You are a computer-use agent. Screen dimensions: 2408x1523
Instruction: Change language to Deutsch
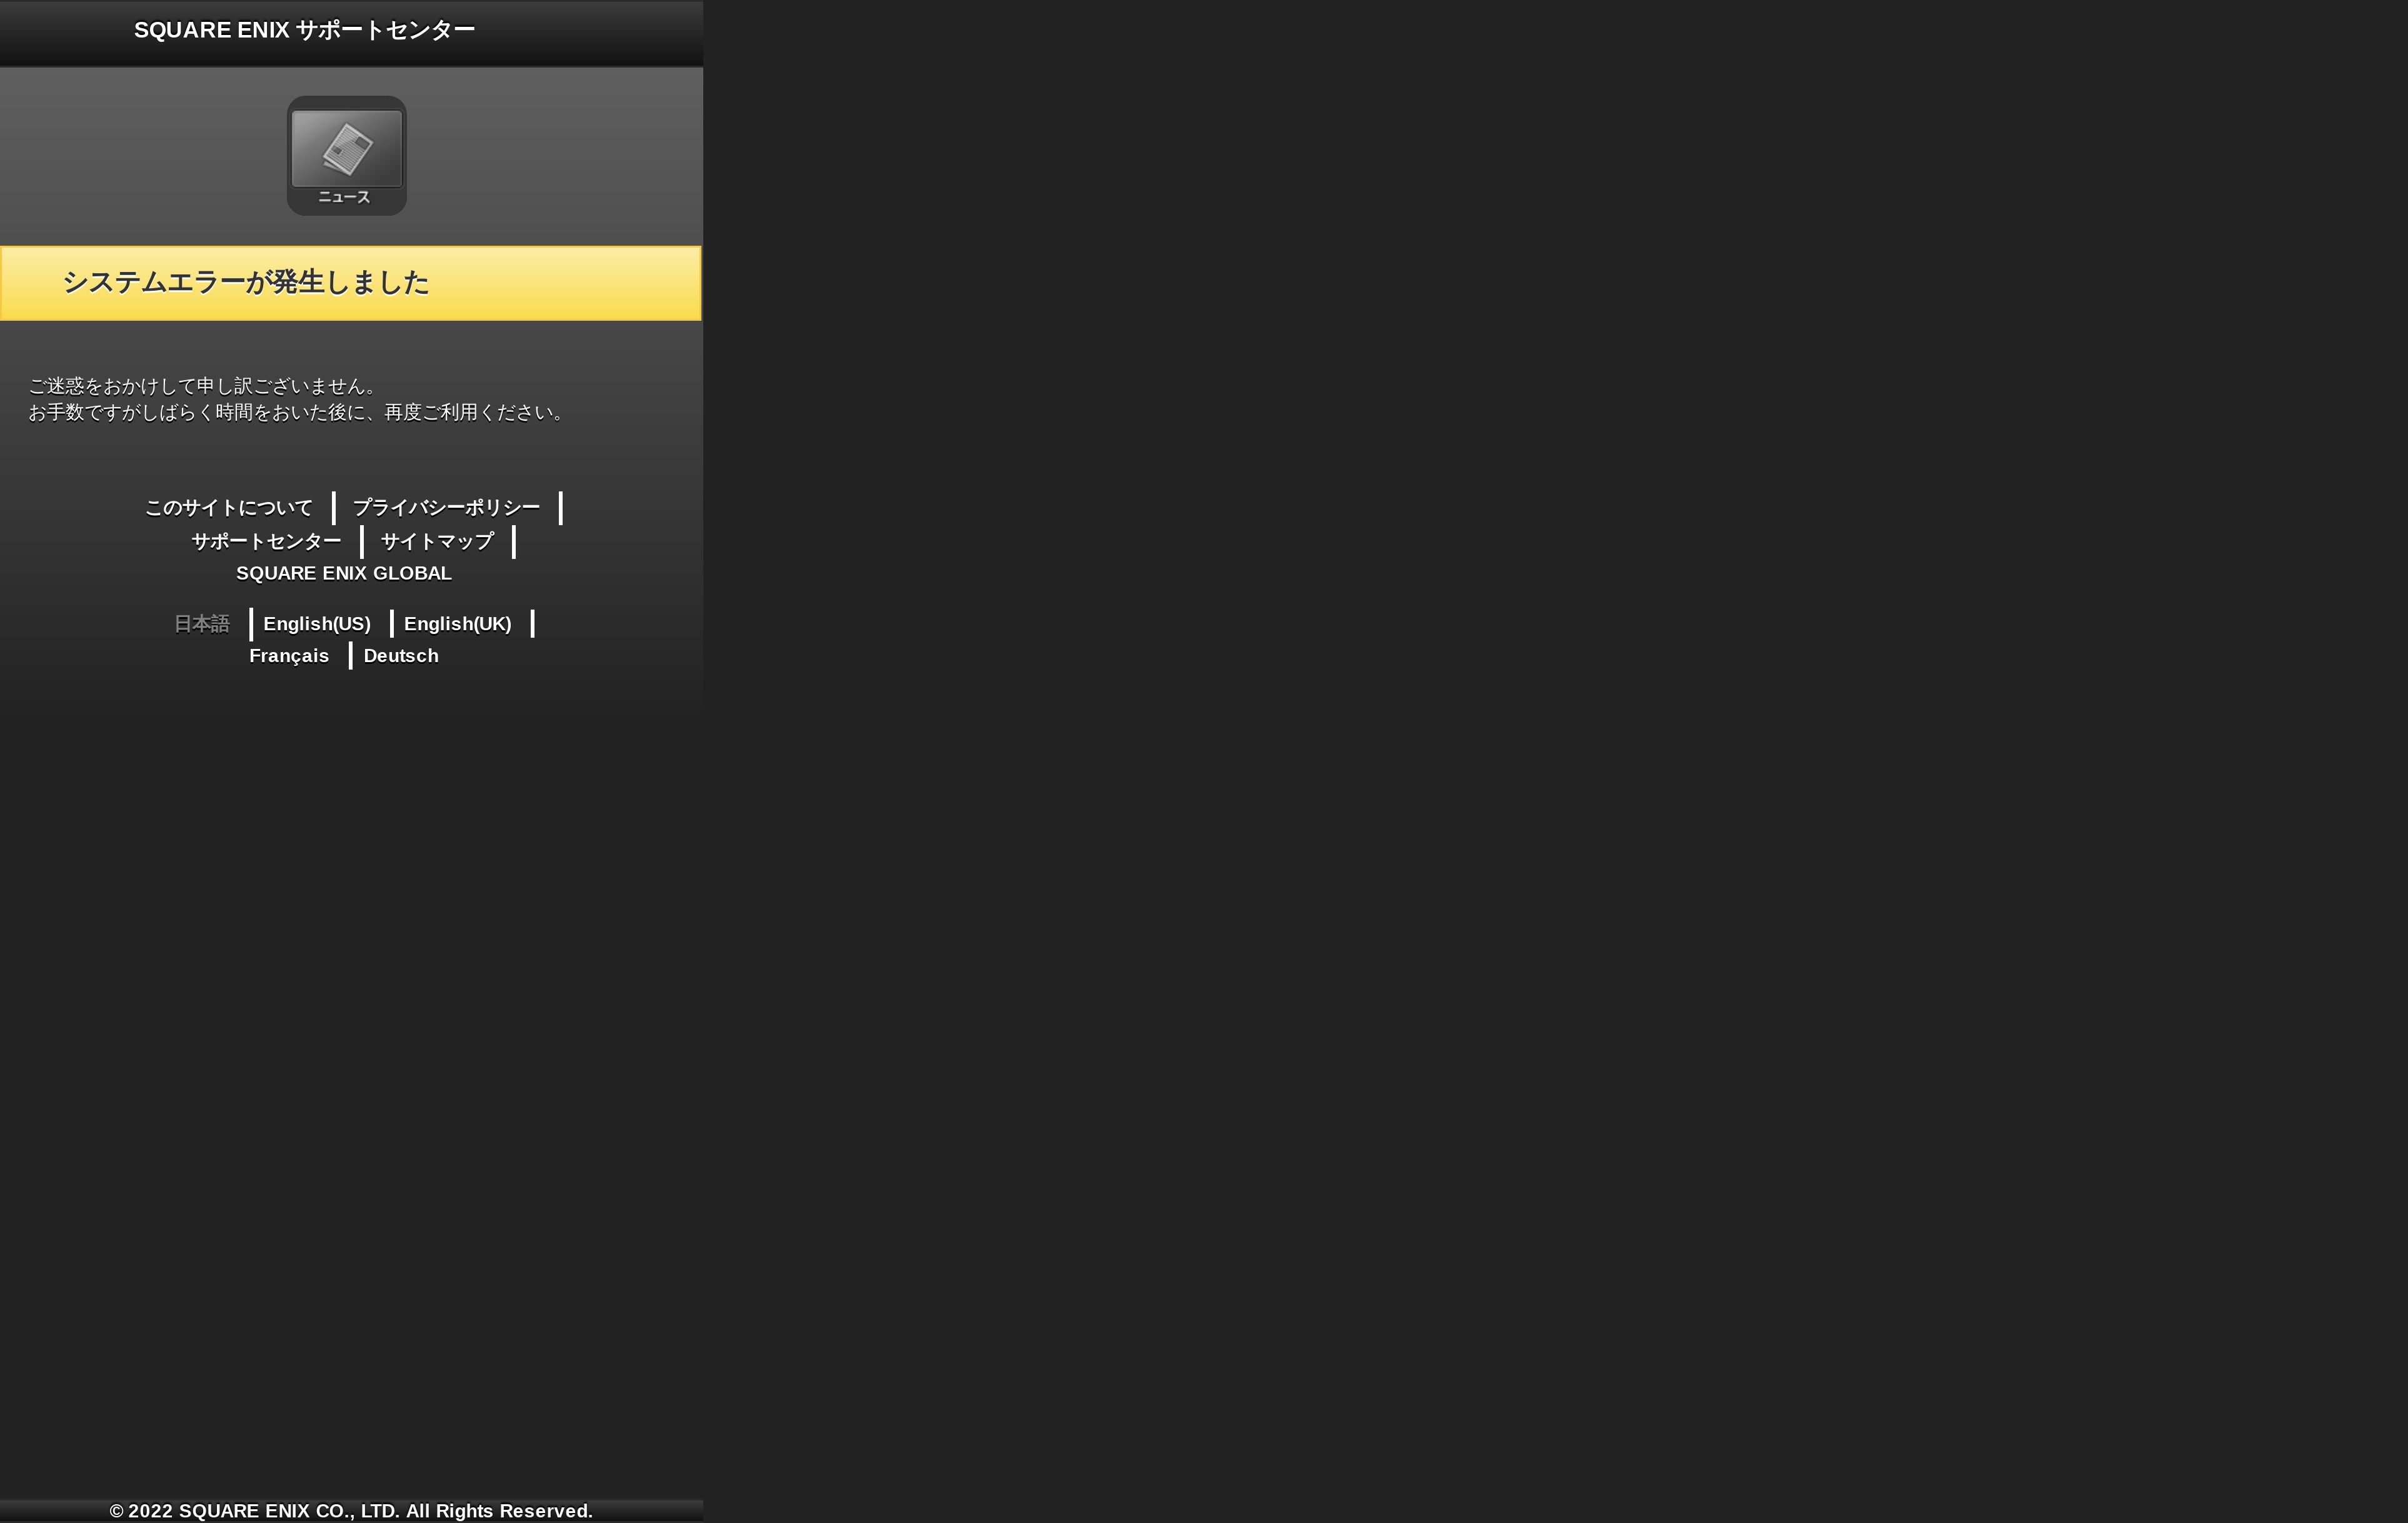[401, 656]
